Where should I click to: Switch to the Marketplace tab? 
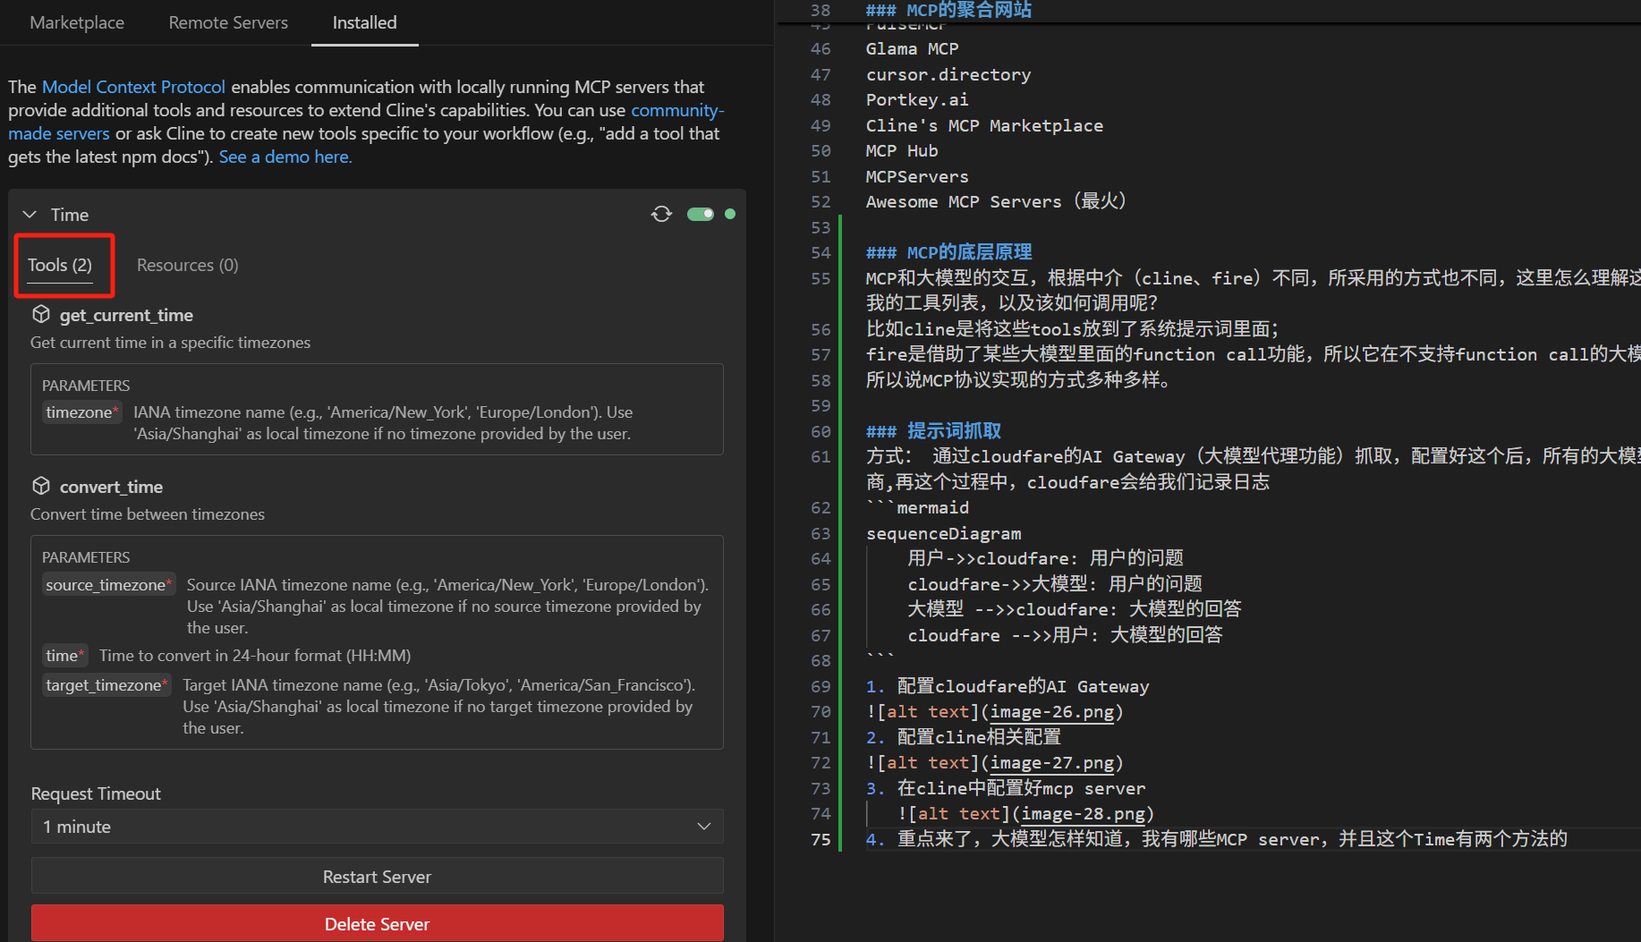[x=77, y=22]
